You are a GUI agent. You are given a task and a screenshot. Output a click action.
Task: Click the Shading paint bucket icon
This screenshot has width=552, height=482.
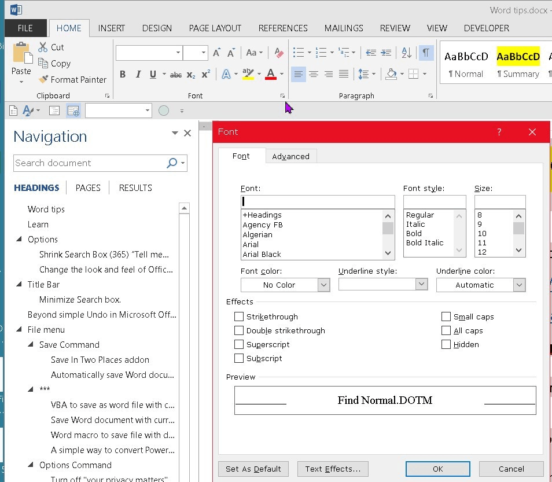click(391, 74)
